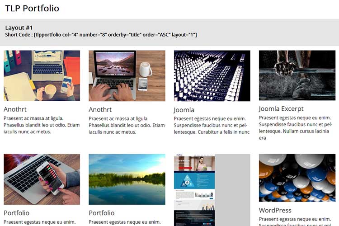This screenshot has height=226, width=339.
Task: Click Anothrt title under the desk-with-folders image
Action: tap(16, 110)
